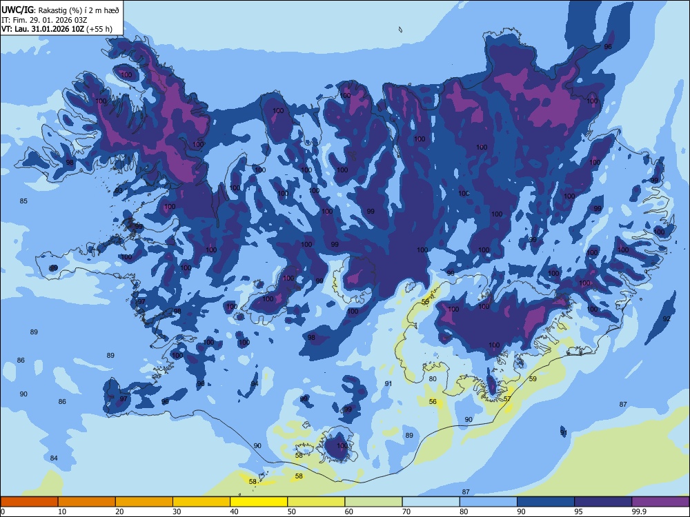Image resolution: width=690 pixels, height=517 pixels.
Task: Pick the amber 20–30 legend swatch
Action: pos(144,502)
